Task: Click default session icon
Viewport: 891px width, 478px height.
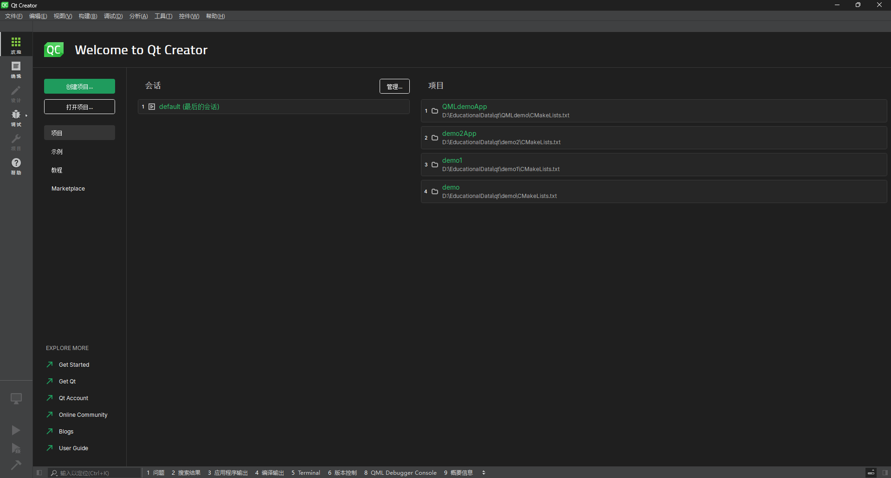Action: coord(152,107)
